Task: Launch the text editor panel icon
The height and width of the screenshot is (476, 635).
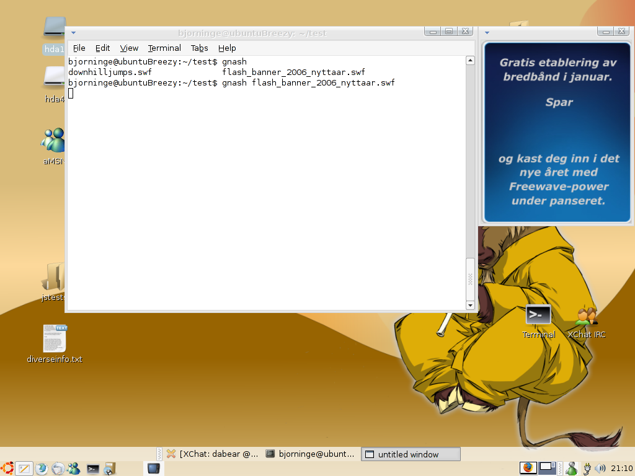Action: pos(24,469)
